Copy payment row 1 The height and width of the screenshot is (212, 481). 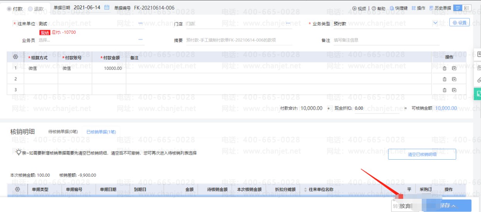pyautogui.click(x=454, y=68)
